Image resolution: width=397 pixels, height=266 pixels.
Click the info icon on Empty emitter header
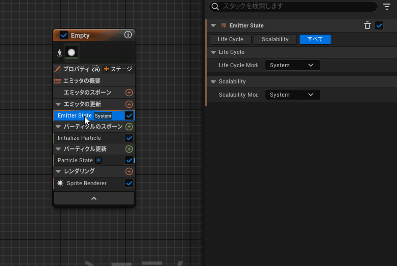pyautogui.click(x=128, y=35)
